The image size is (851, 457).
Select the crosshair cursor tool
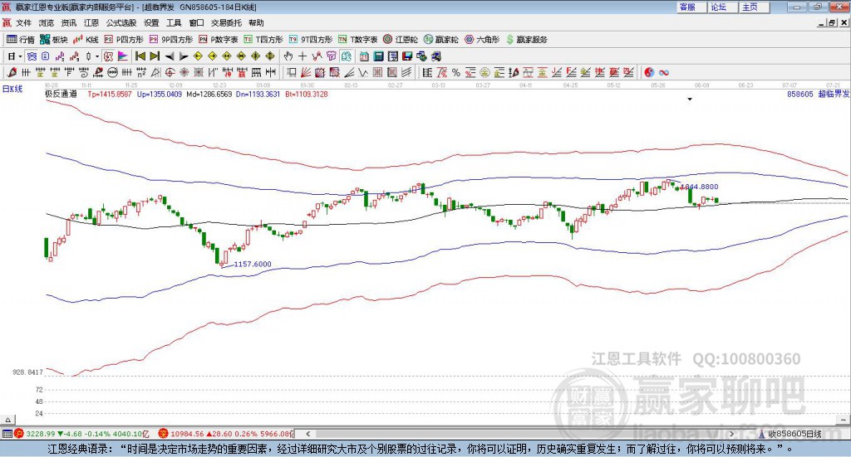(303, 56)
